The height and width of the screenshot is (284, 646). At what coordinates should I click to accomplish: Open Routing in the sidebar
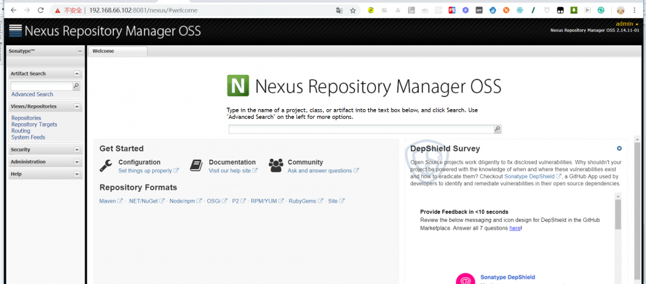[x=21, y=131]
